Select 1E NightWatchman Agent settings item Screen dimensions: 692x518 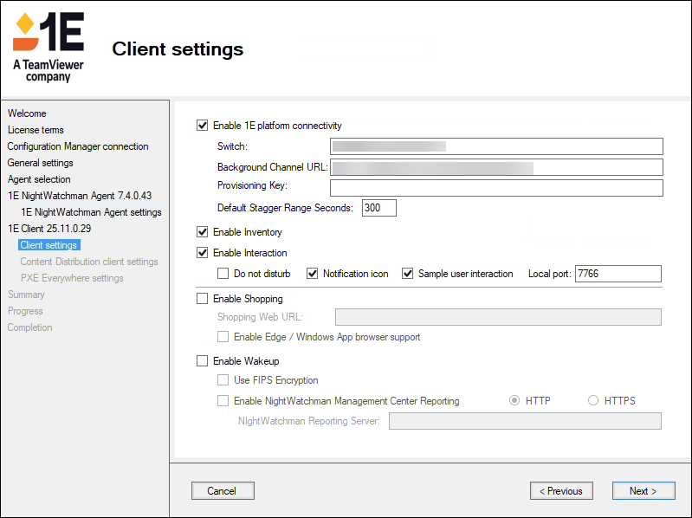click(x=91, y=212)
